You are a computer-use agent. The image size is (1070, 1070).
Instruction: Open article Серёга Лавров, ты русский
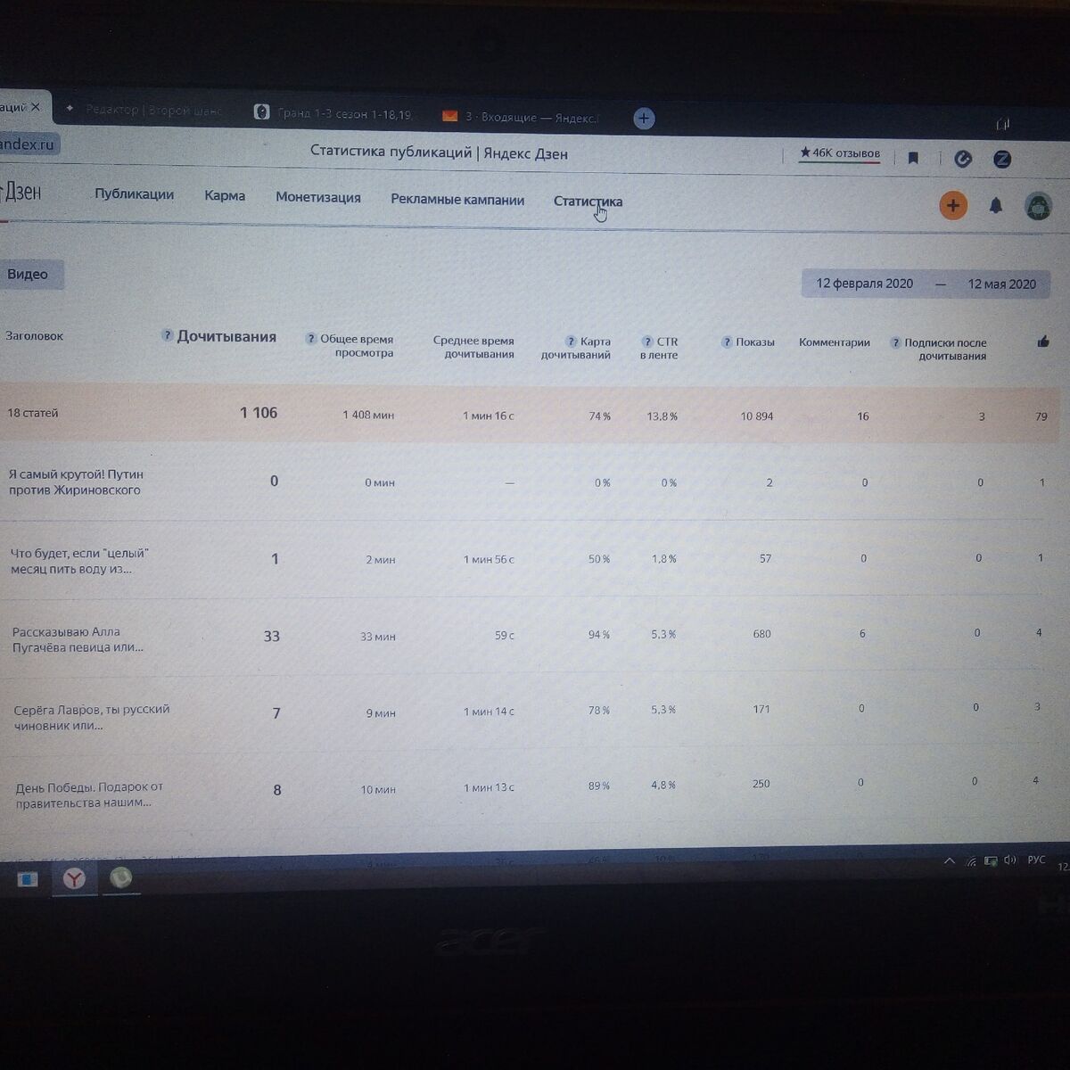[91, 717]
